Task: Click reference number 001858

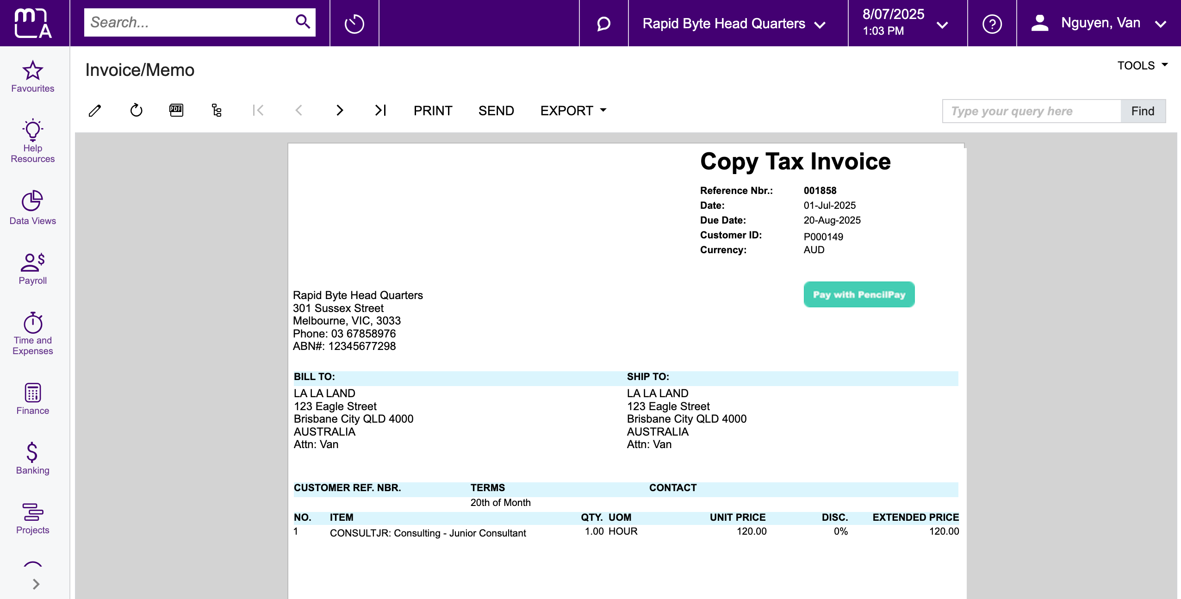Action: tap(820, 191)
